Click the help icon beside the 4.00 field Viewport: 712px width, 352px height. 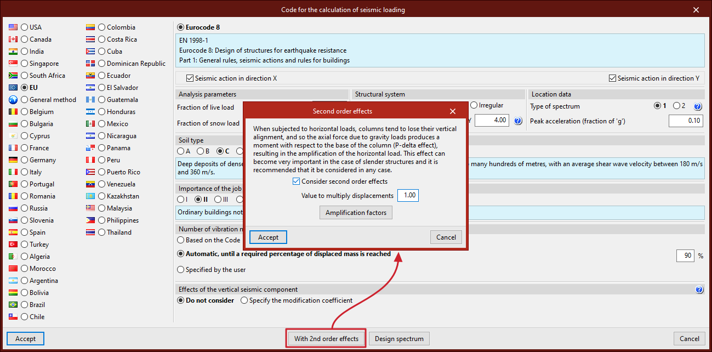click(518, 121)
